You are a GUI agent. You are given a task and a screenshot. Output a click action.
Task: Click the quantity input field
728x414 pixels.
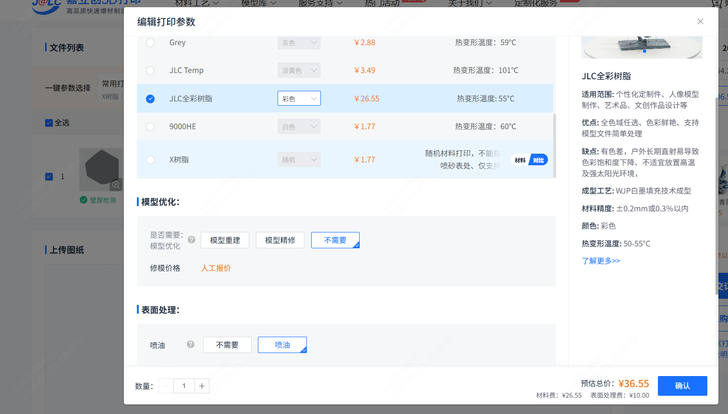point(184,386)
